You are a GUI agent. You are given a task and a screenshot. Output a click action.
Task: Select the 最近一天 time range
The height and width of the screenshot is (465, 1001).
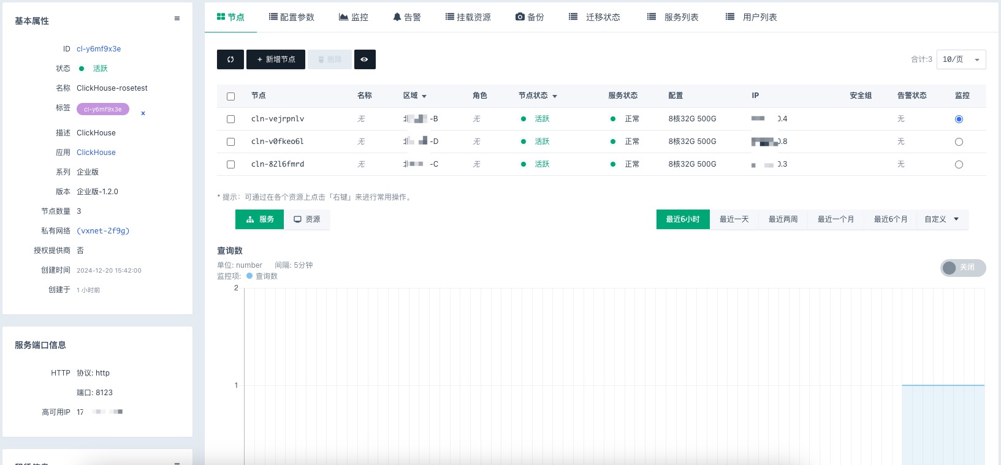pyautogui.click(x=734, y=219)
